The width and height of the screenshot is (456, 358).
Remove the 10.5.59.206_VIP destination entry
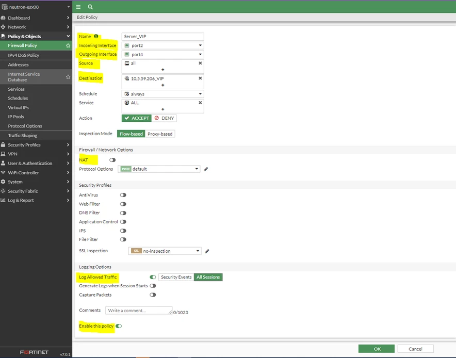[x=200, y=78]
